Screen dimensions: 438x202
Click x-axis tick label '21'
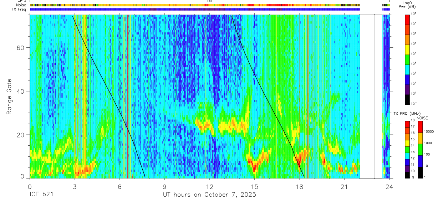click(x=345, y=187)
